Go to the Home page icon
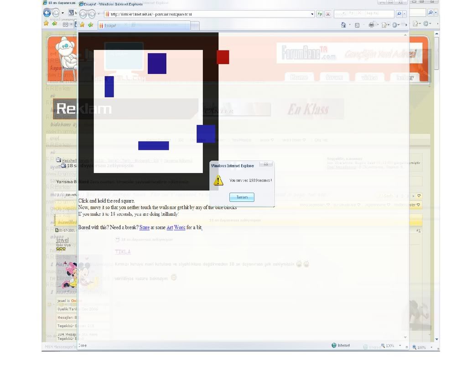467x373 pixels. [343, 25]
